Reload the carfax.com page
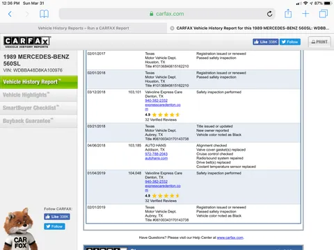The image size is (334, 250). (269, 14)
